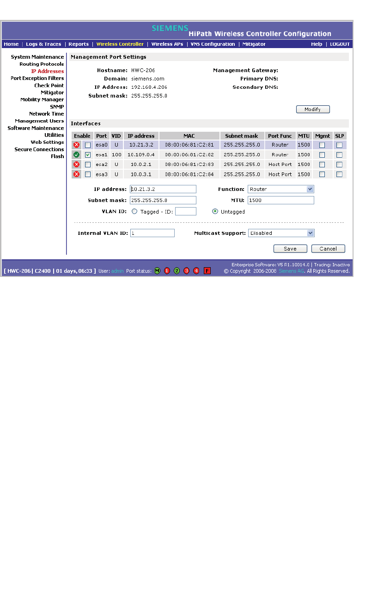Open Routing Protocols in sidebar
The width and height of the screenshot is (378, 607).
pyautogui.click(x=42, y=64)
